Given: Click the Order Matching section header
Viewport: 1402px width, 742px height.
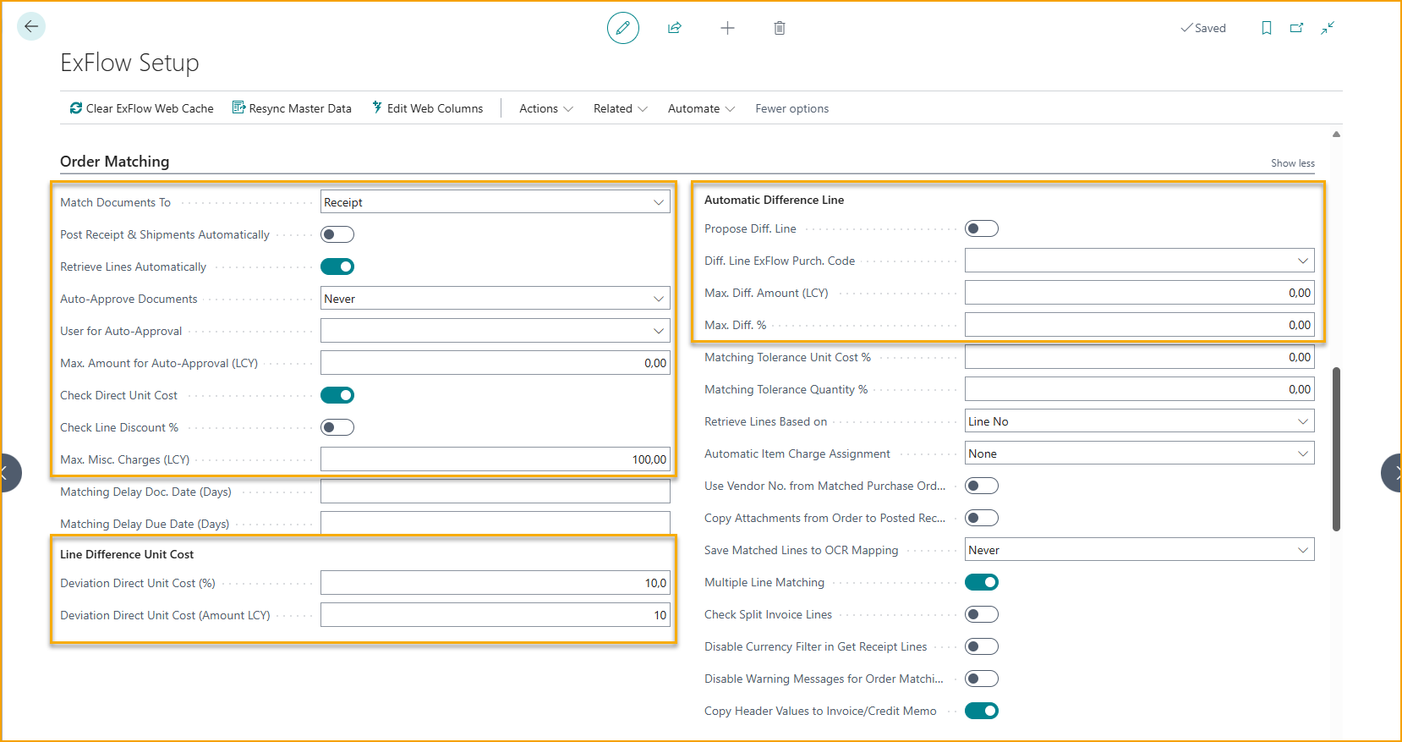Looking at the screenshot, I should pyautogui.click(x=115, y=162).
